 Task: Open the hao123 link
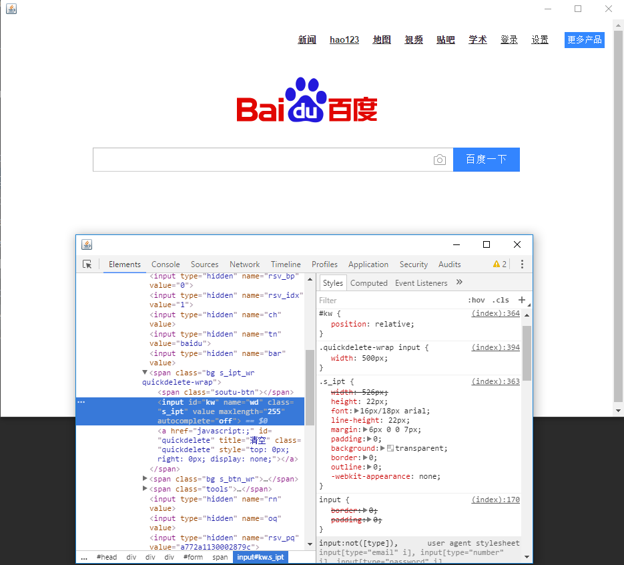(x=344, y=40)
